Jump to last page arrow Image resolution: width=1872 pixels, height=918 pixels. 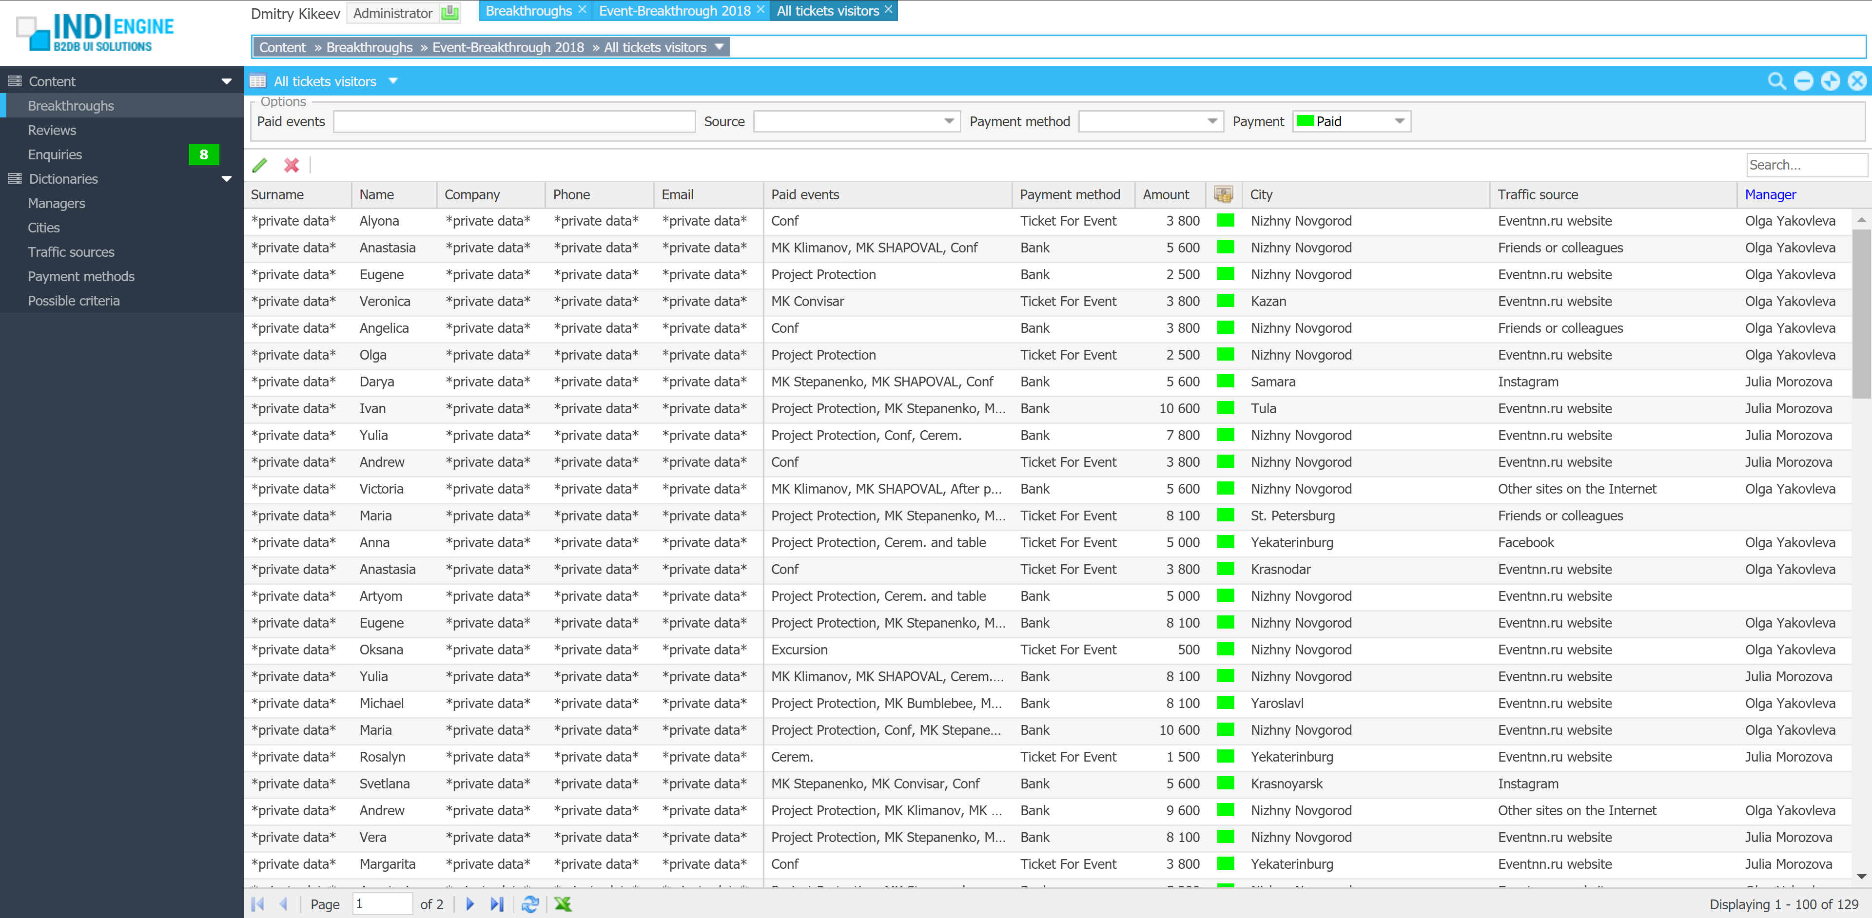coord(497,903)
